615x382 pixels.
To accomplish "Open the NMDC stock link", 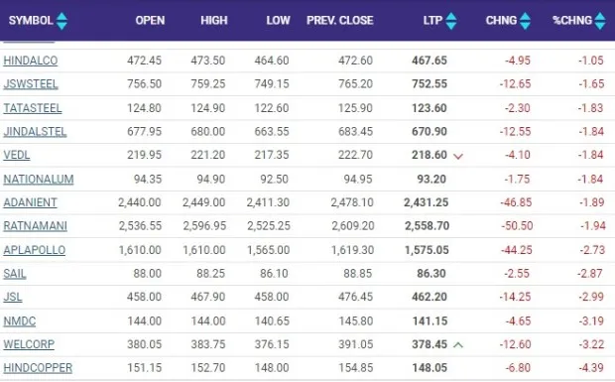I will click(x=20, y=321).
